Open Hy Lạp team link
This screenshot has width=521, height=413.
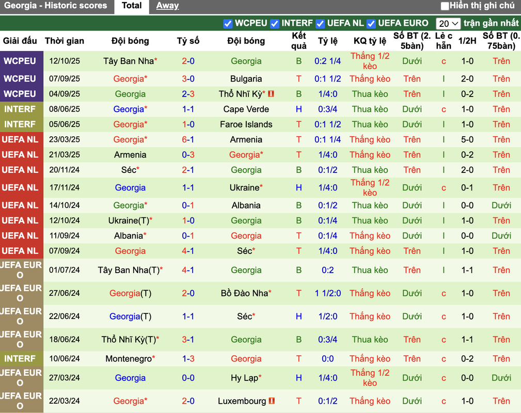point(246,378)
